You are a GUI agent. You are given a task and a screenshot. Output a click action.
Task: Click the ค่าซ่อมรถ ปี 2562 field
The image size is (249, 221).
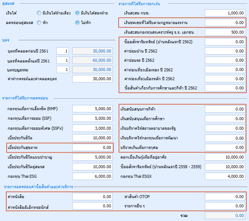[225, 60]
